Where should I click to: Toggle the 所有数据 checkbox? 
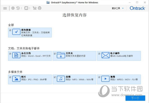coord(10,30)
